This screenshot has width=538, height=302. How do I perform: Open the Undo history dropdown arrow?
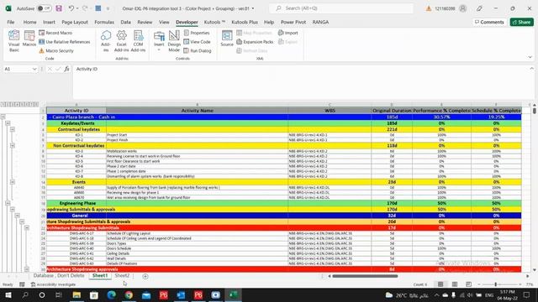coord(77,8)
